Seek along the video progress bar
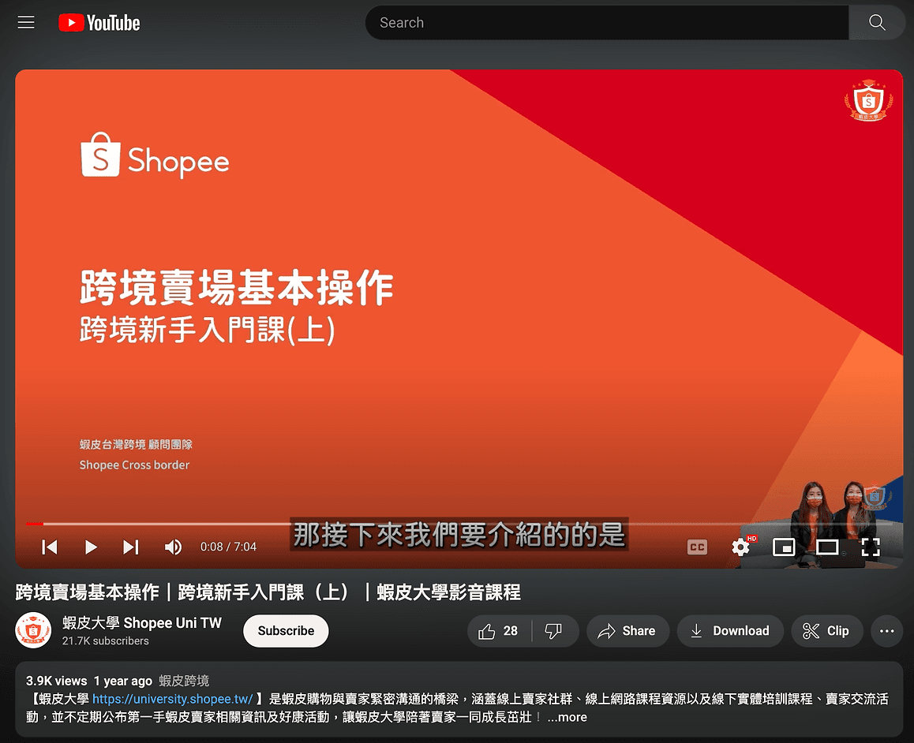Image resolution: width=914 pixels, height=743 pixels. 459,524
